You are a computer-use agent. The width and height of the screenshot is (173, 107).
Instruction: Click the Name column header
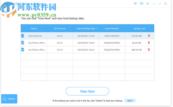coord(34,28)
